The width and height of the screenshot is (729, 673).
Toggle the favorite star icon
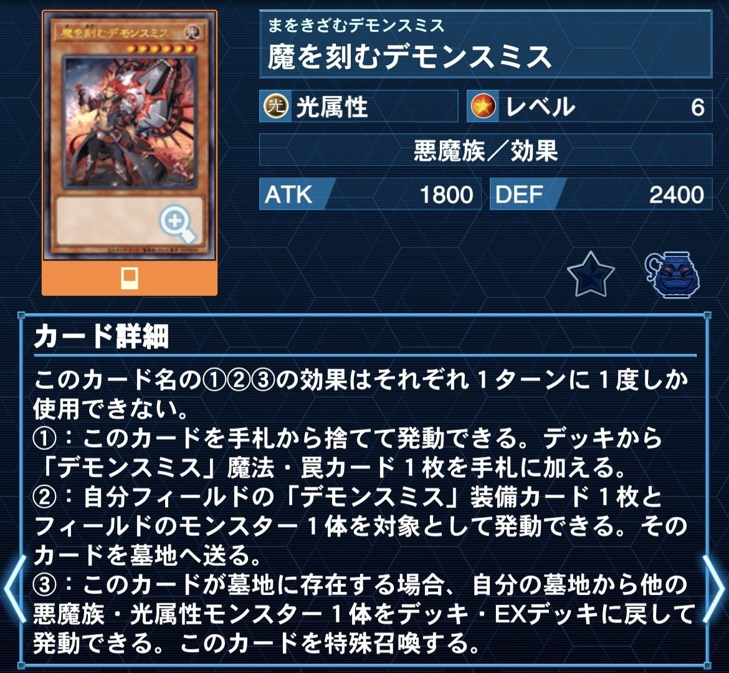tap(591, 275)
